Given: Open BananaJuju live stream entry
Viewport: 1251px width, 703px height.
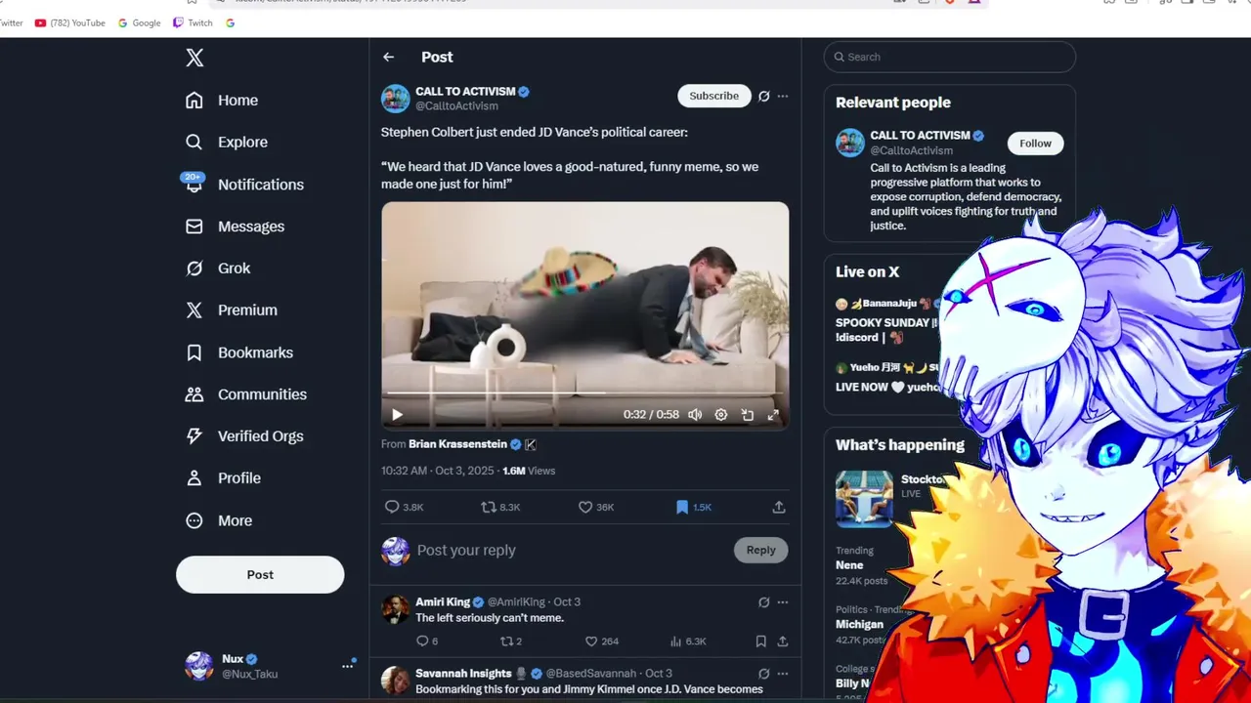Looking at the screenshot, I should [887, 320].
